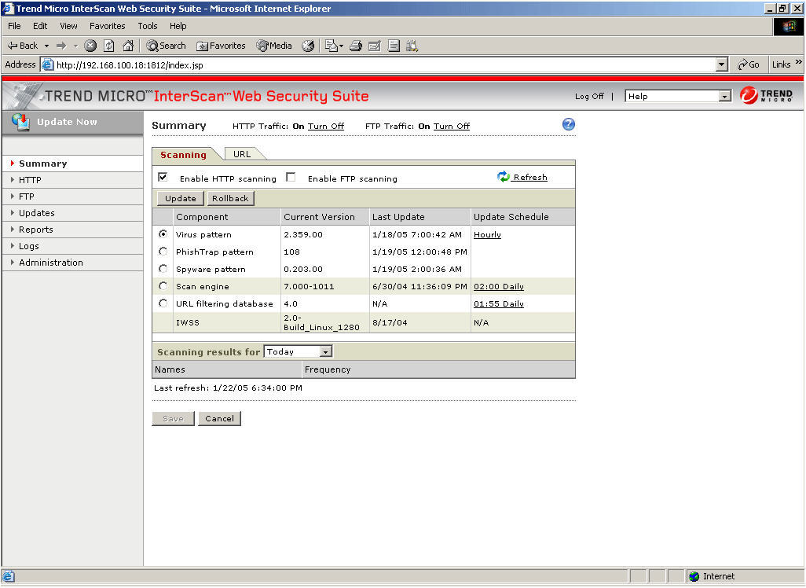Select the PhishTrap pattern radio button
This screenshot has height=588, width=806.
163,251
